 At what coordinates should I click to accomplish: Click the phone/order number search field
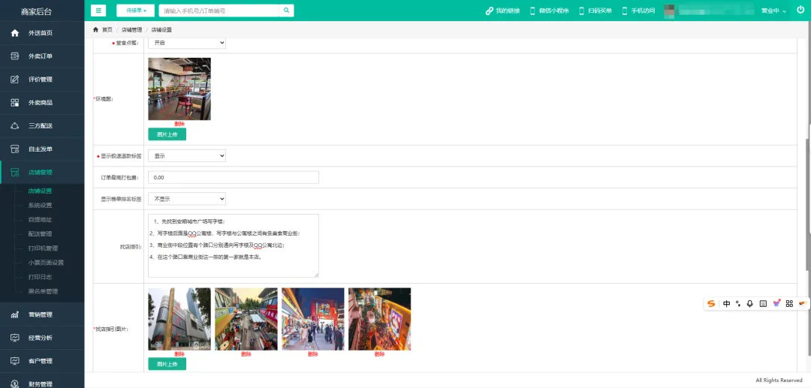tap(219, 11)
